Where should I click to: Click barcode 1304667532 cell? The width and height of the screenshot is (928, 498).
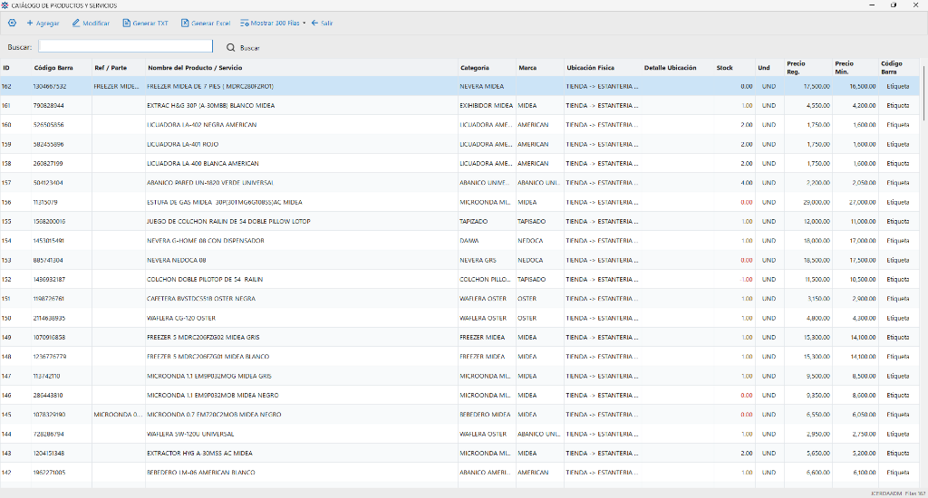click(50, 86)
